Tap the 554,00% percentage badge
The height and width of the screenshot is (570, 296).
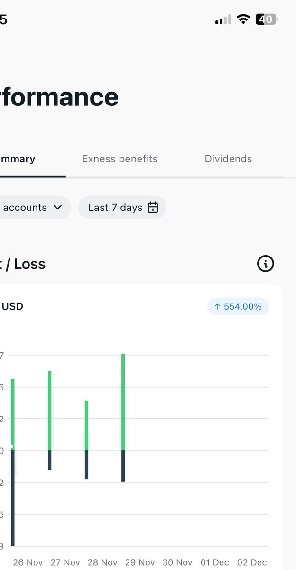(238, 307)
